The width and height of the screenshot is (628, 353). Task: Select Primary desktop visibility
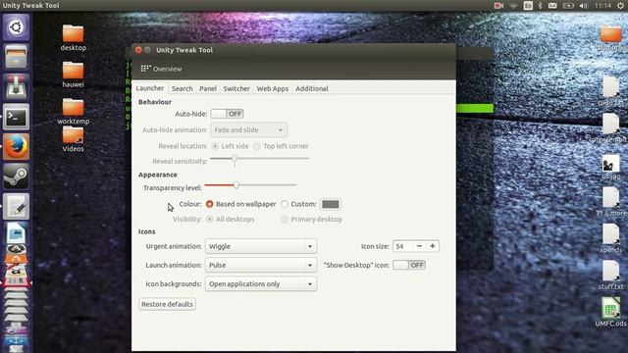point(312,220)
